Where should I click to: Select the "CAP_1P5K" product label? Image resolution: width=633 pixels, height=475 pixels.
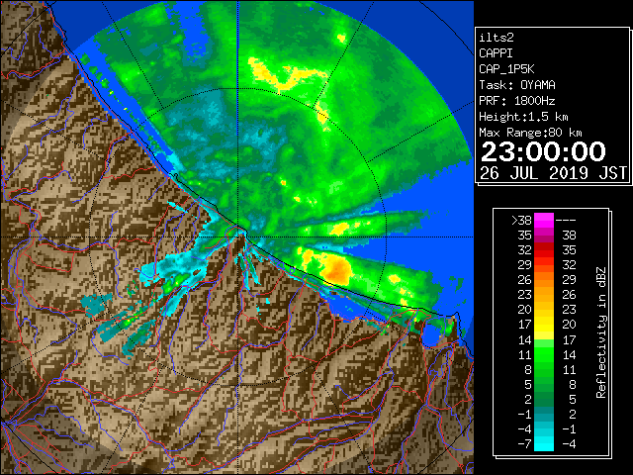pyautogui.click(x=506, y=69)
